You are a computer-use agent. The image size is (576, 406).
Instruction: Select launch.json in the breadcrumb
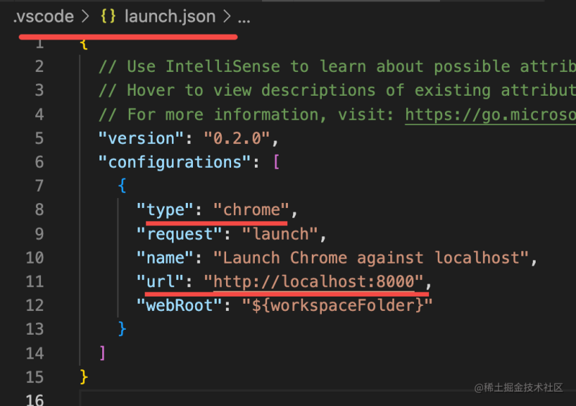[170, 17]
